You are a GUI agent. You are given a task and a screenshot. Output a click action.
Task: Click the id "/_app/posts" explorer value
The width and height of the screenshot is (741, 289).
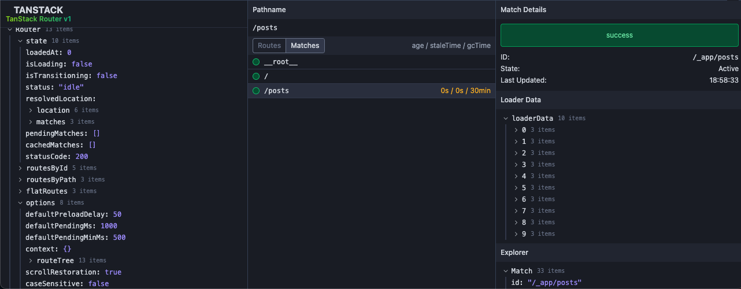click(554, 283)
